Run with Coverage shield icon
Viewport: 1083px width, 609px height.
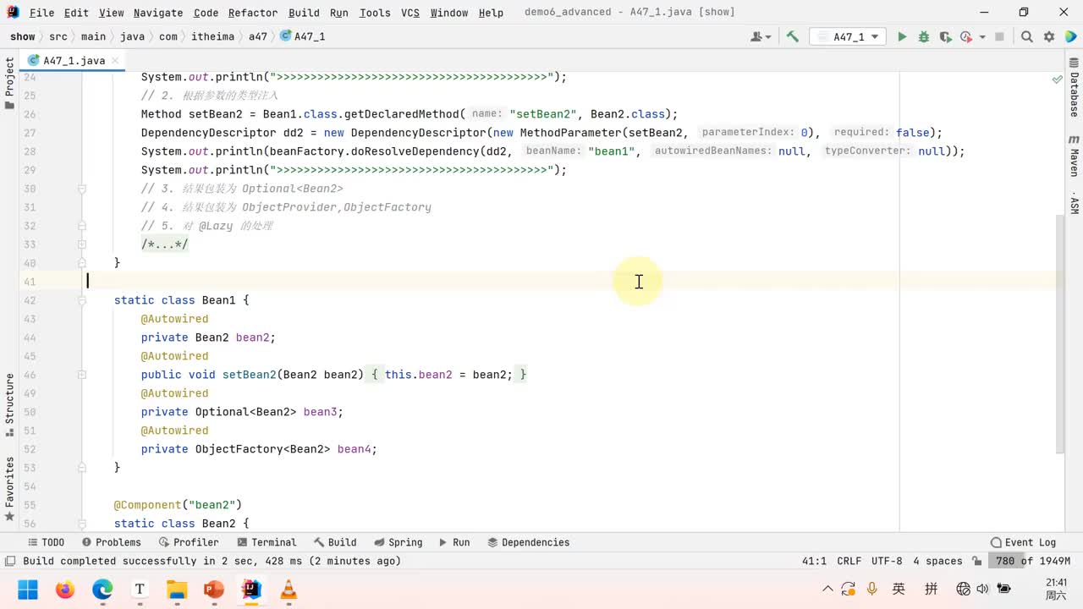coord(944,36)
